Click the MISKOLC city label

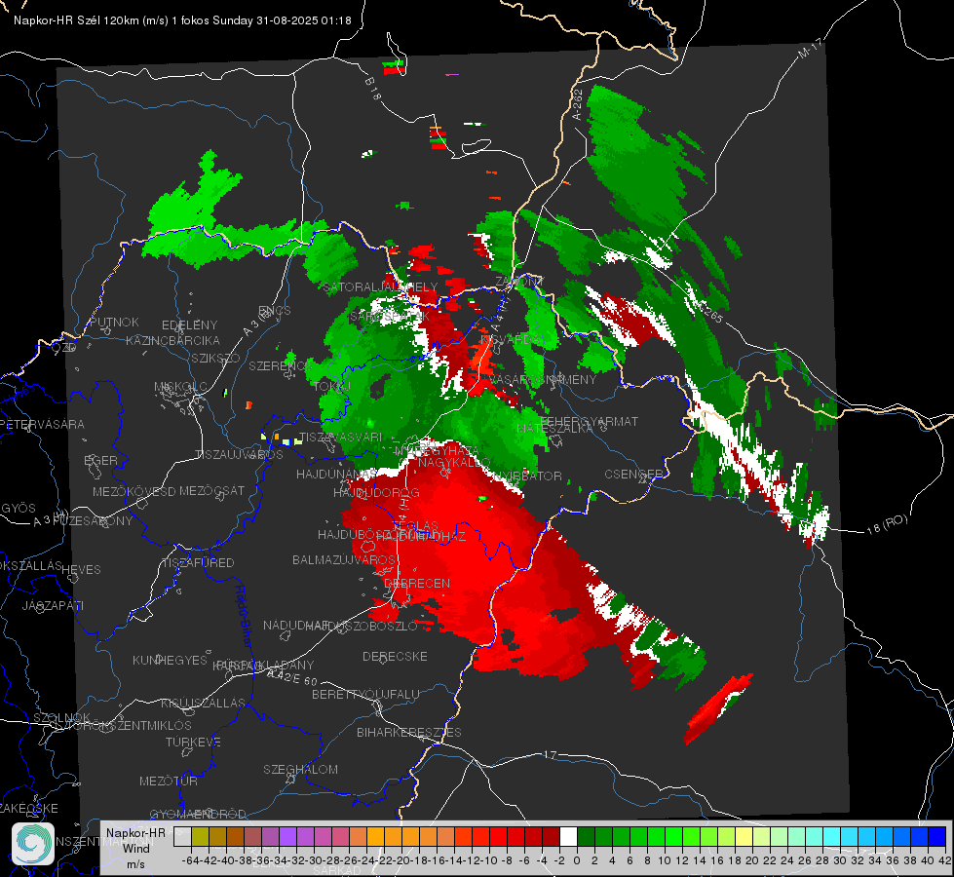180,387
